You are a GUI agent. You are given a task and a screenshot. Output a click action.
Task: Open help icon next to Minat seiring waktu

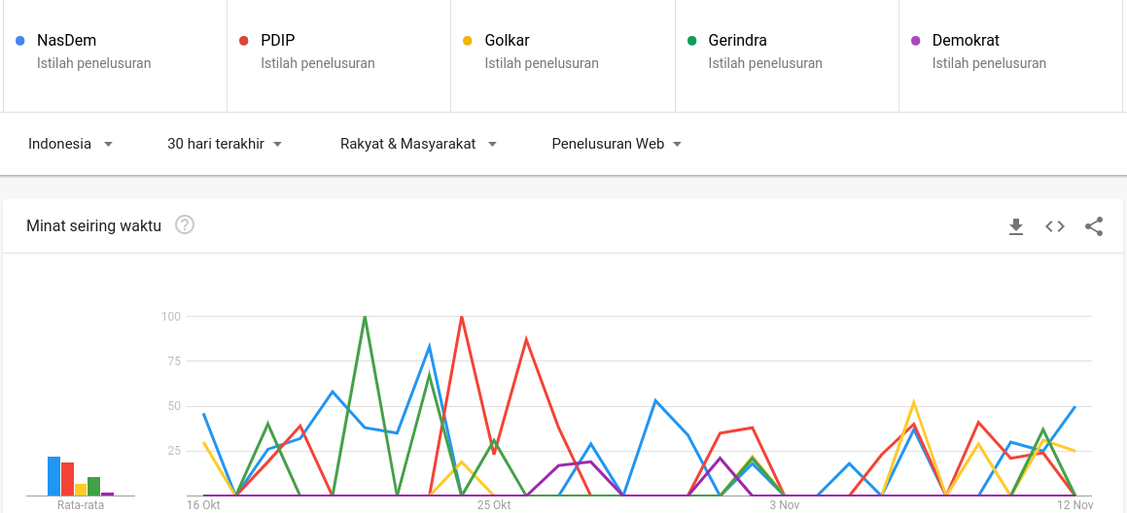[x=185, y=224]
